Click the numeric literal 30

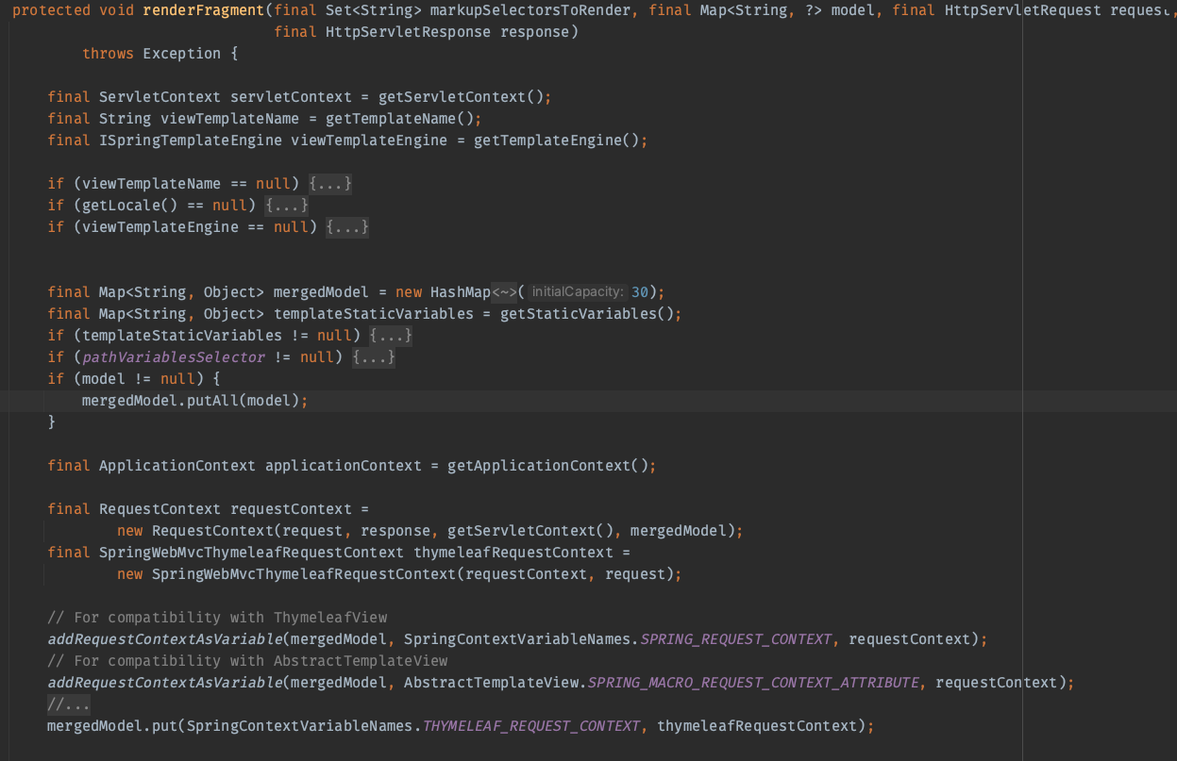pyautogui.click(x=640, y=292)
